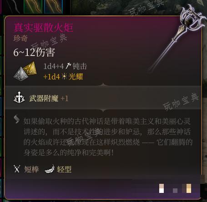Viewport: 207px width, 202px height.
Task: Click the crossed-clubs icon beside 短棒
Action: (17, 169)
